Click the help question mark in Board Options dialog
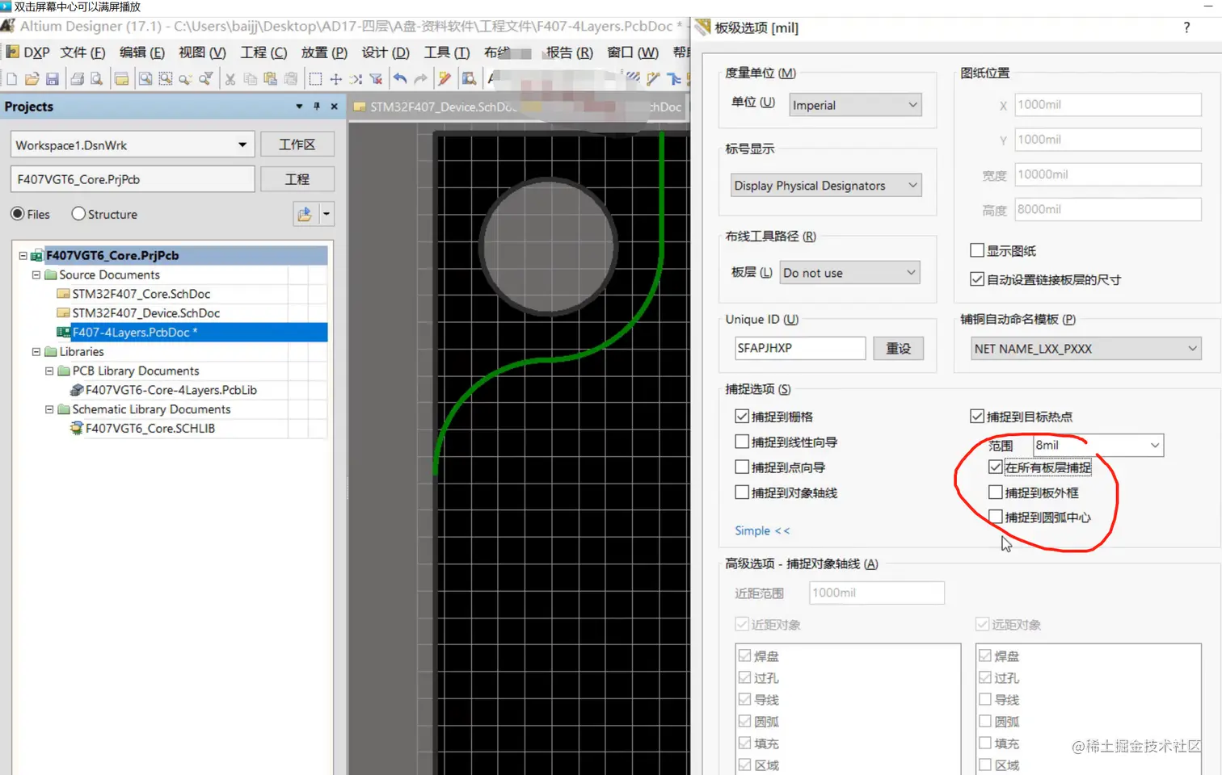The height and width of the screenshot is (775, 1222). [1186, 27]
